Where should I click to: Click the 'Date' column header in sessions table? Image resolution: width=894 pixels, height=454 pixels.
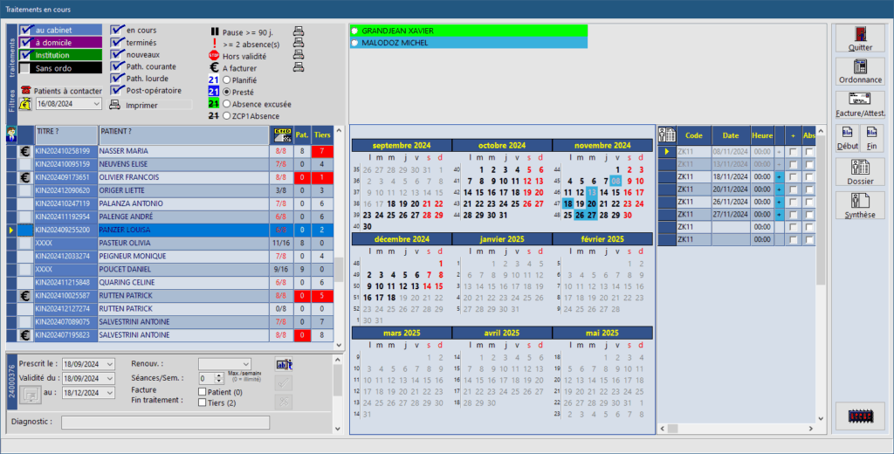point(730,134)
